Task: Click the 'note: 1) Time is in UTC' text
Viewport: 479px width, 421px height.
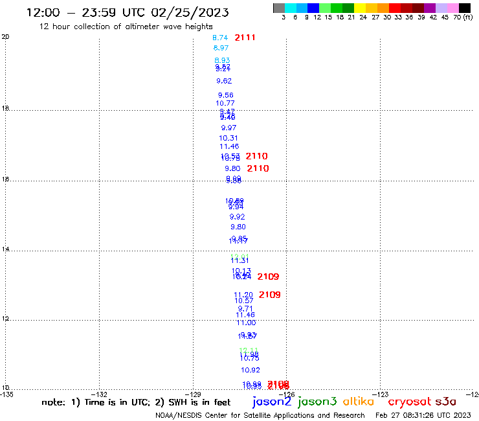Action: click(96, 402)
